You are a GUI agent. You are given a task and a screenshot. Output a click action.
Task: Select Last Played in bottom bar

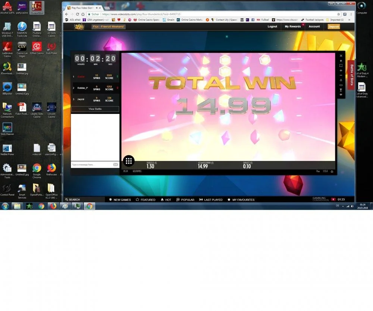coord(211,199)
